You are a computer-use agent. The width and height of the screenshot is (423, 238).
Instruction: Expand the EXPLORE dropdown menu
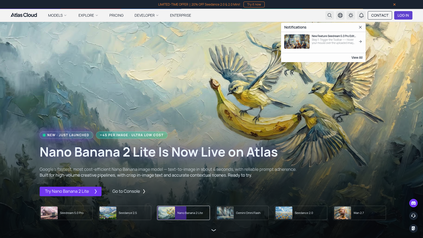[x=88, y=15]
